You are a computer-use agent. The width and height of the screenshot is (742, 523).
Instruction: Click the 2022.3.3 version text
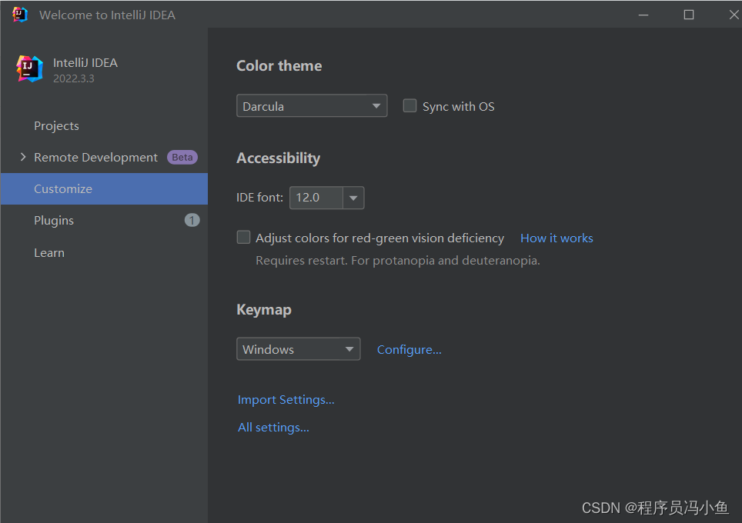point(73,78)
